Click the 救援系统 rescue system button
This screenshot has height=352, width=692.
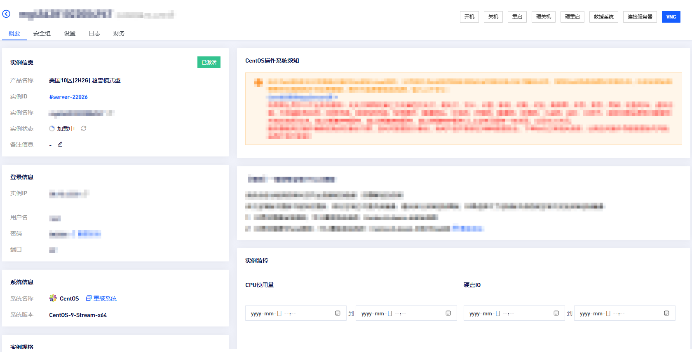coord(603,17)
